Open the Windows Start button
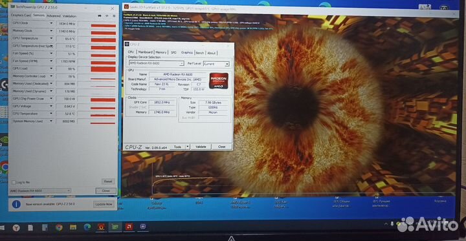 click(x=3, y=227)
